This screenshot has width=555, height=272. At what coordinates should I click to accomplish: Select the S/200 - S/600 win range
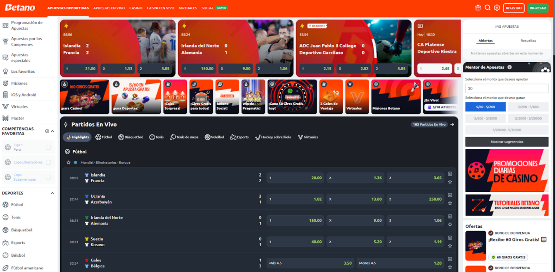point(528,107)
